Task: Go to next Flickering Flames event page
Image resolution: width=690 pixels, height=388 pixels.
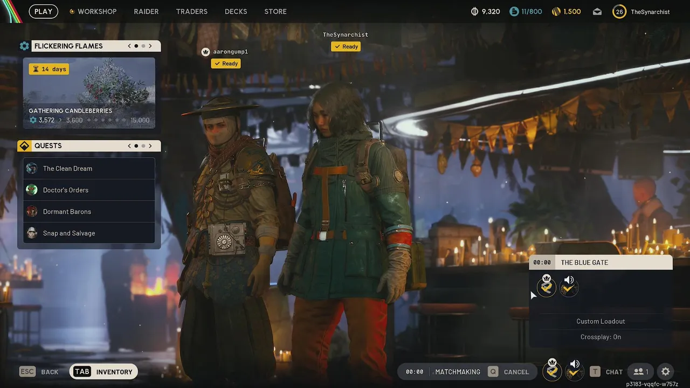Action: [150, 46]
